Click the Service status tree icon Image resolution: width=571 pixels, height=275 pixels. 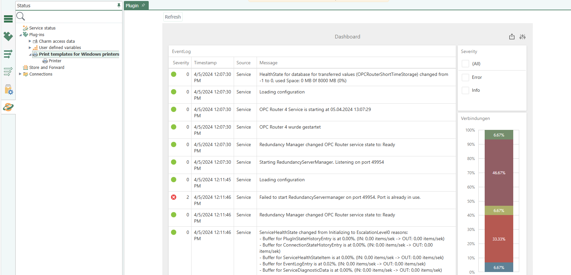(25, 28)
